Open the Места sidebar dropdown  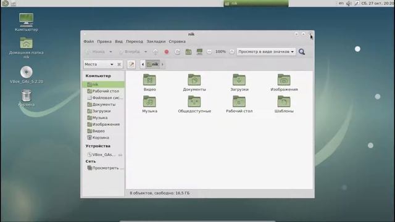[x=99, y=64]
